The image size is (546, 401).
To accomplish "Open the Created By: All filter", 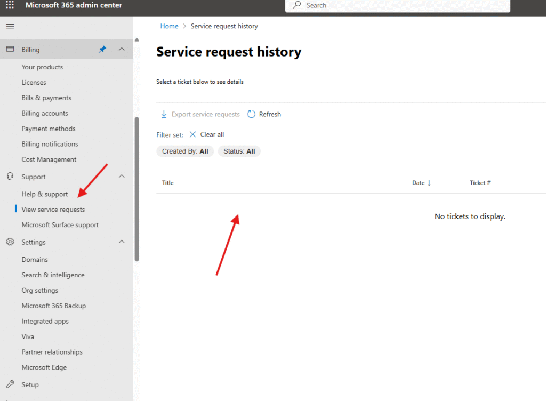I will click(185, 151).
